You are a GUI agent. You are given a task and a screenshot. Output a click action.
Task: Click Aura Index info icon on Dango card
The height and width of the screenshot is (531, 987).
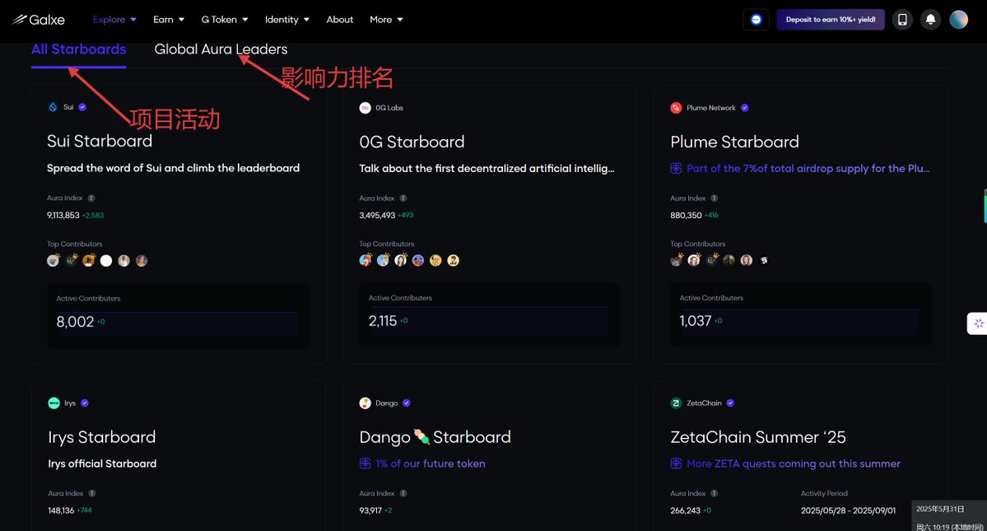click(x=403, y=493)
